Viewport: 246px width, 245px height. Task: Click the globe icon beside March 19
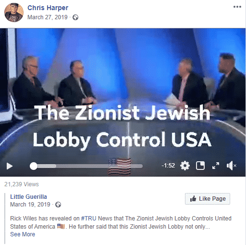tap(58, 205)
